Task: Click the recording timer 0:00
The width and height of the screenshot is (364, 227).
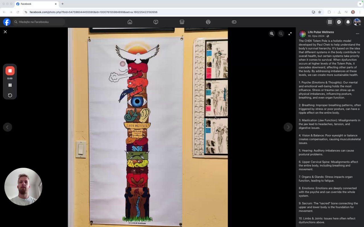Action: point(10,78)
